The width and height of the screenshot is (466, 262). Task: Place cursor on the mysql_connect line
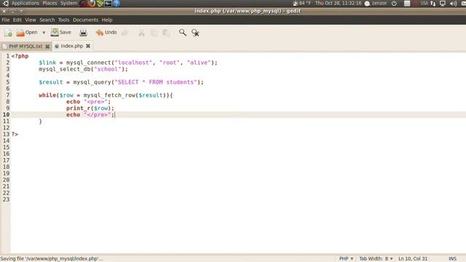[x=128, y=63]
